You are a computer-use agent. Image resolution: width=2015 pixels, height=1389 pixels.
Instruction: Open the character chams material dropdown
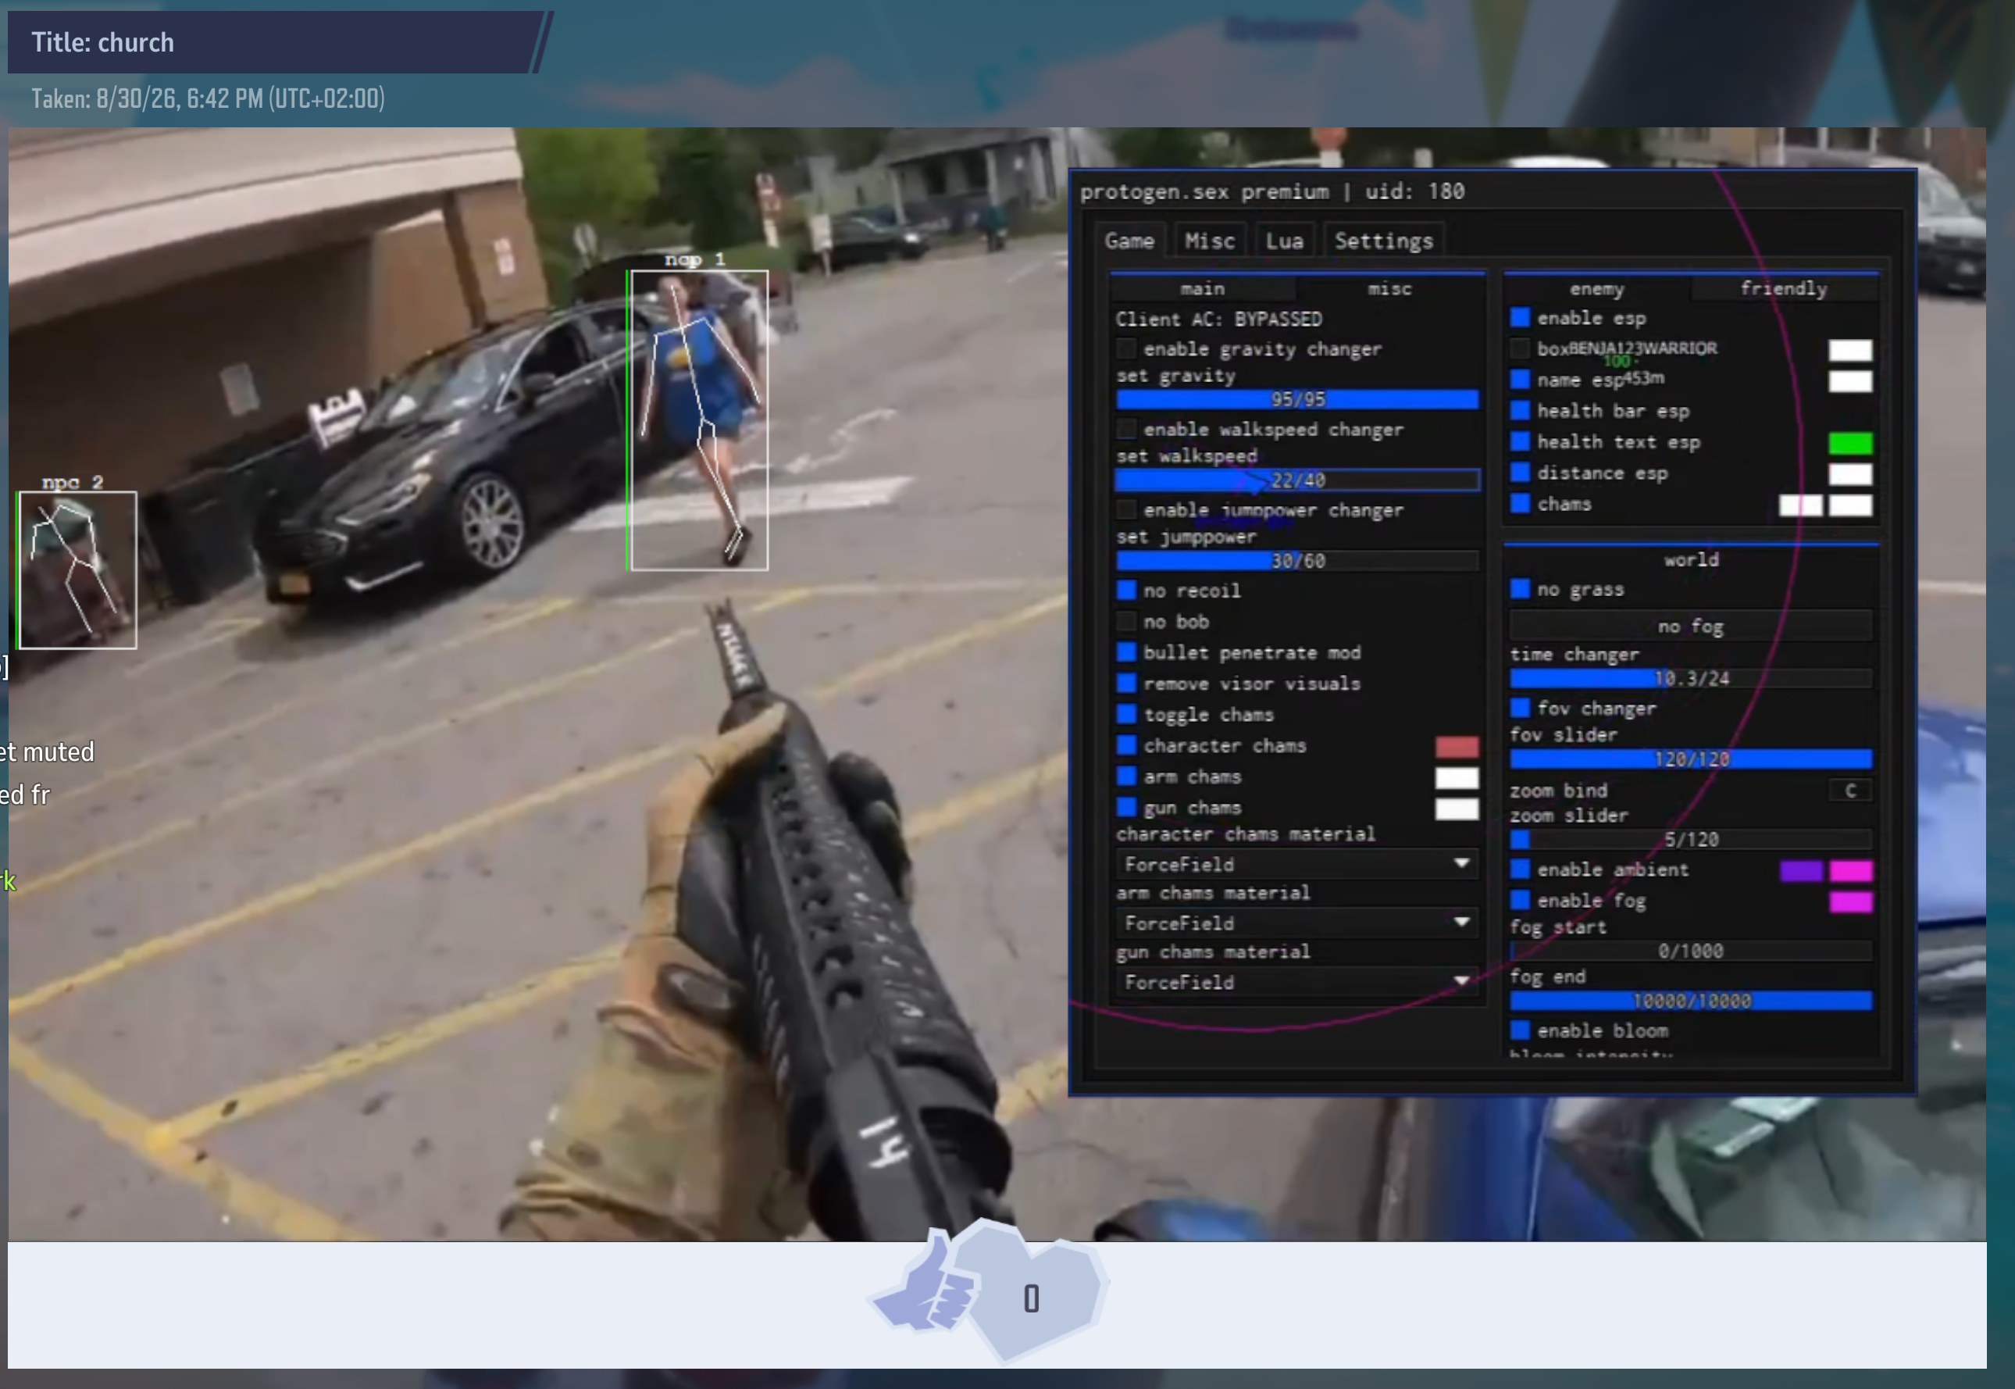[1297, 864]
